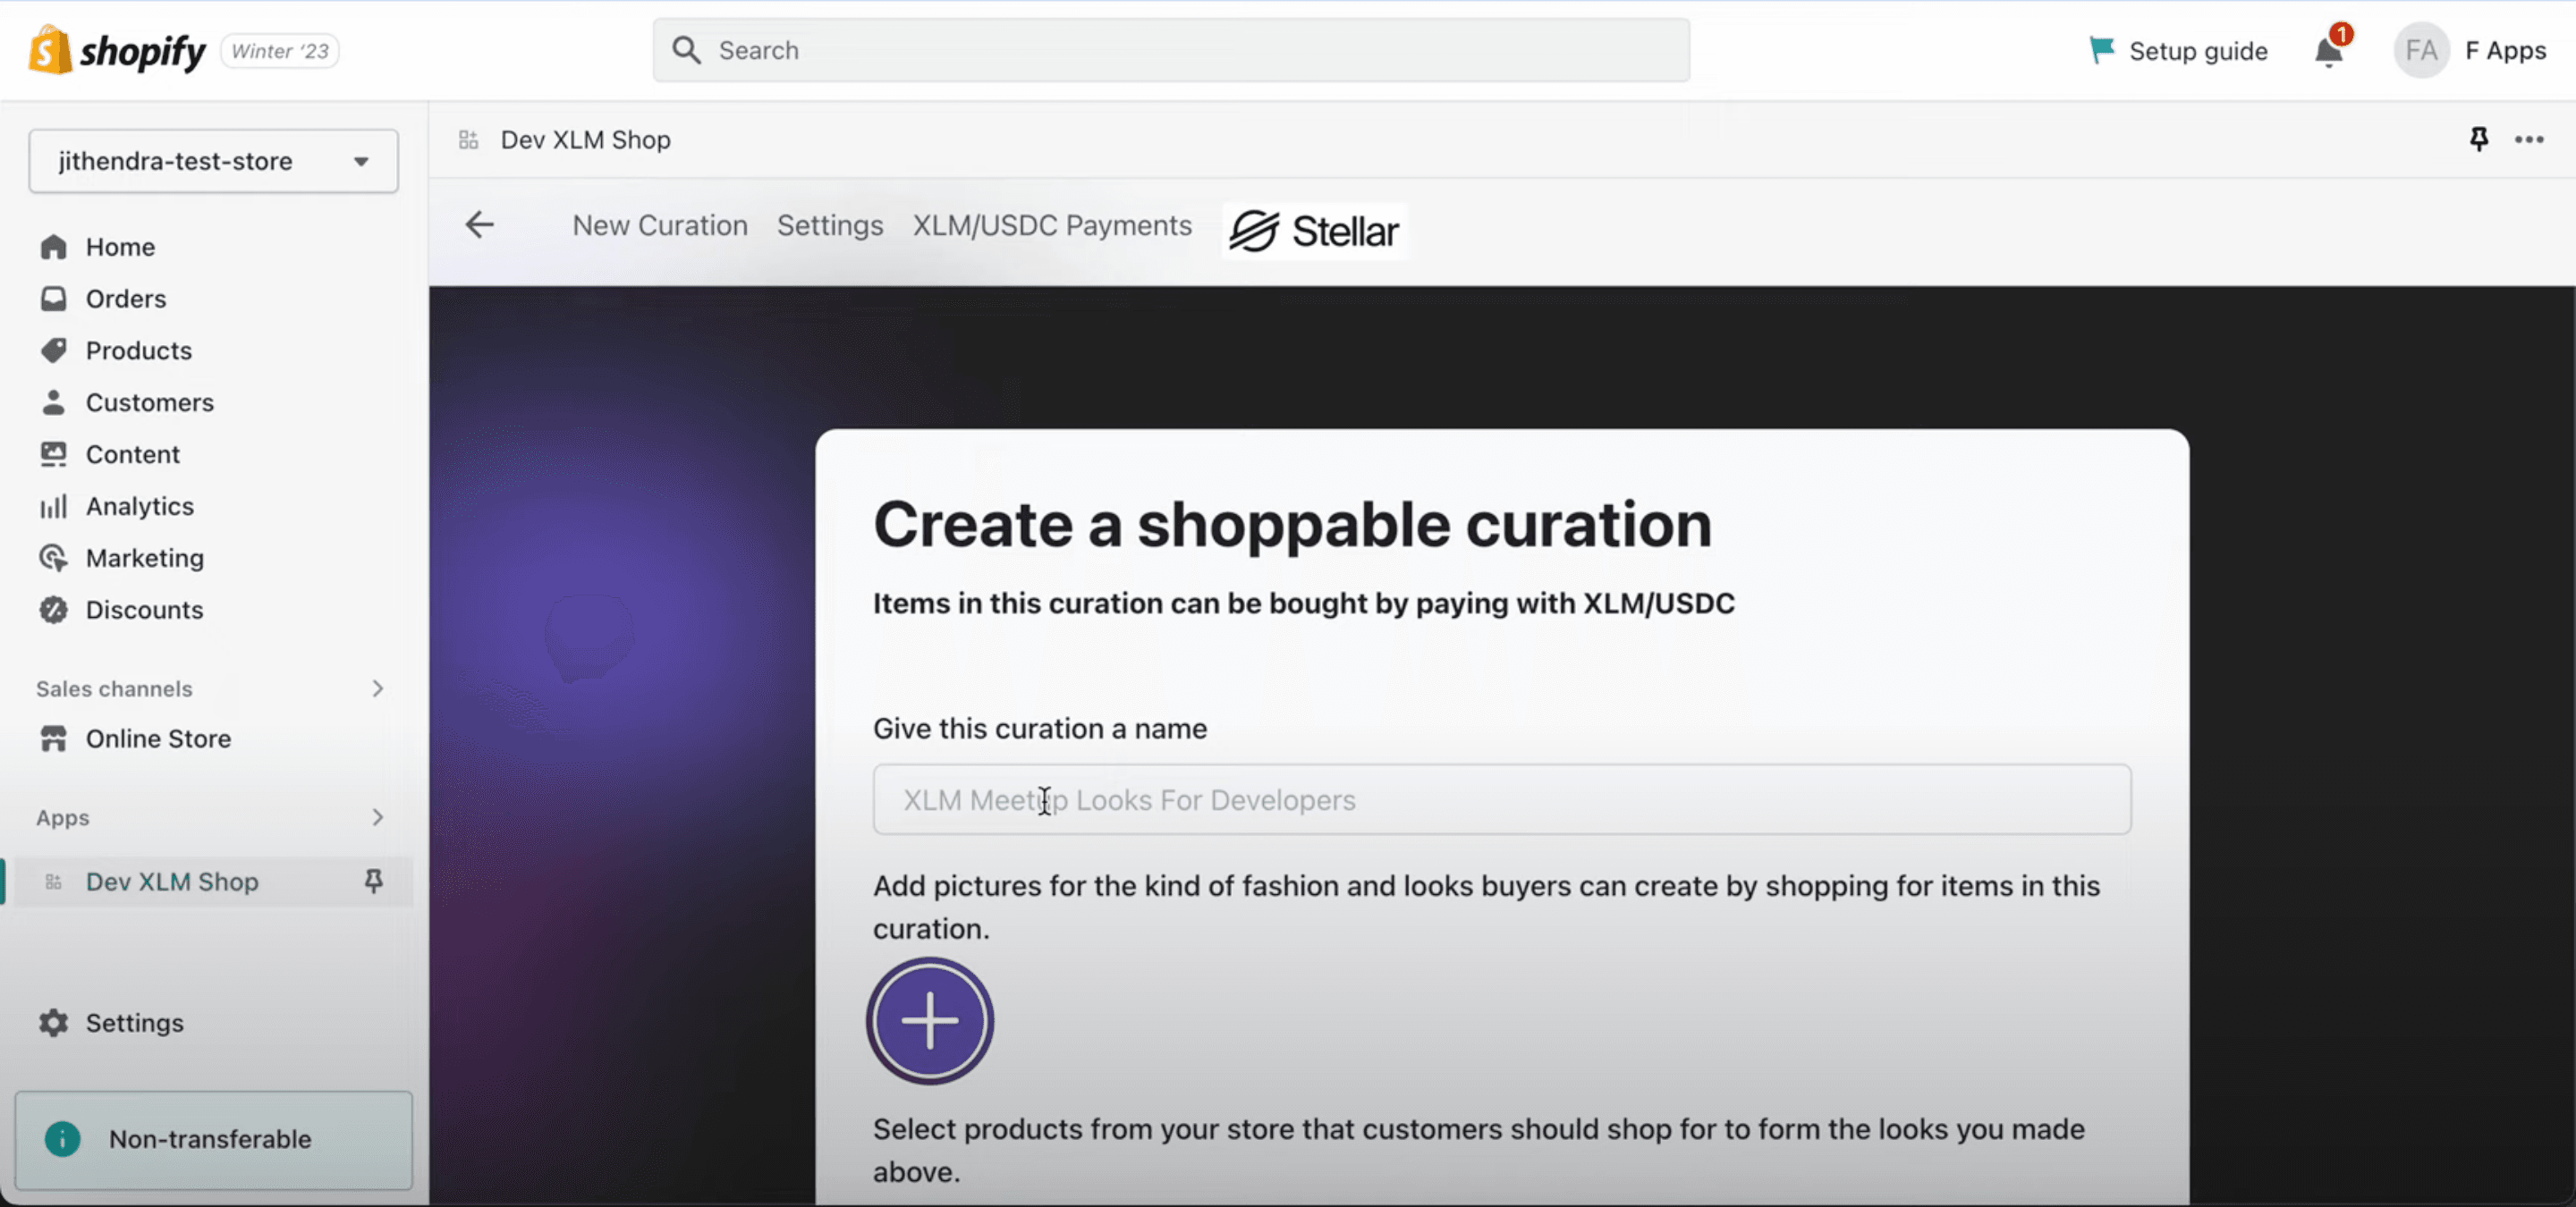2576x1207 pixels.
Task: Click the back arrow icon
Action: (x=480, y=224)
